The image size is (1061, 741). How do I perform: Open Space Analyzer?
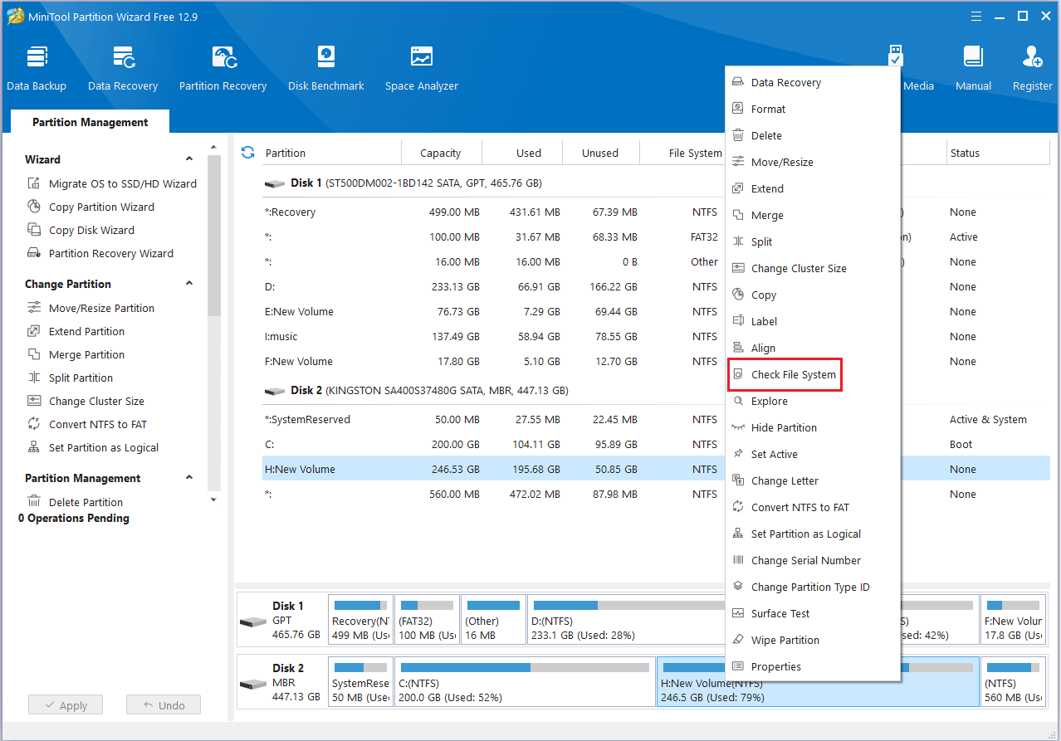tap(421, 68)
